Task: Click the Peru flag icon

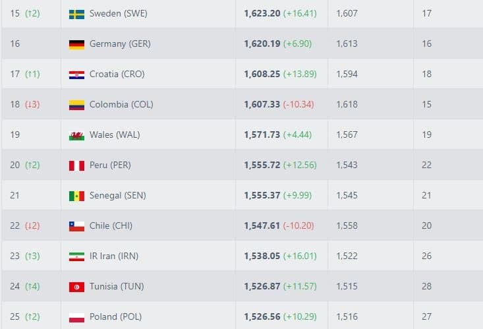Action: pos(76,165)
